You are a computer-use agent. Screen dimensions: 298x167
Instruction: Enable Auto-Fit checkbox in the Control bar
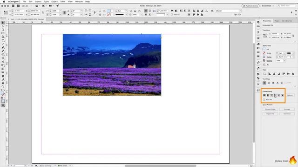click(172, 14)
